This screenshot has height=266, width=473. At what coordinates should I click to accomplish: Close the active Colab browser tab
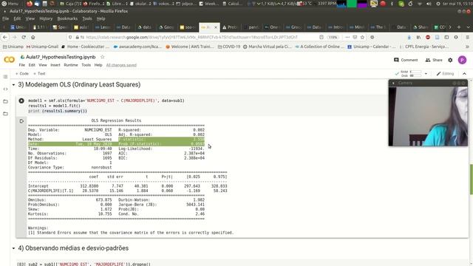216,27
